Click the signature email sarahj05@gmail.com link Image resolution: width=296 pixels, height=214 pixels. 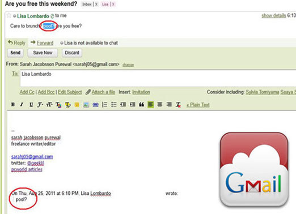point(32,157)
